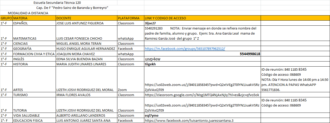Select the Facebook platform cell for Geografía

coord(131,49)
